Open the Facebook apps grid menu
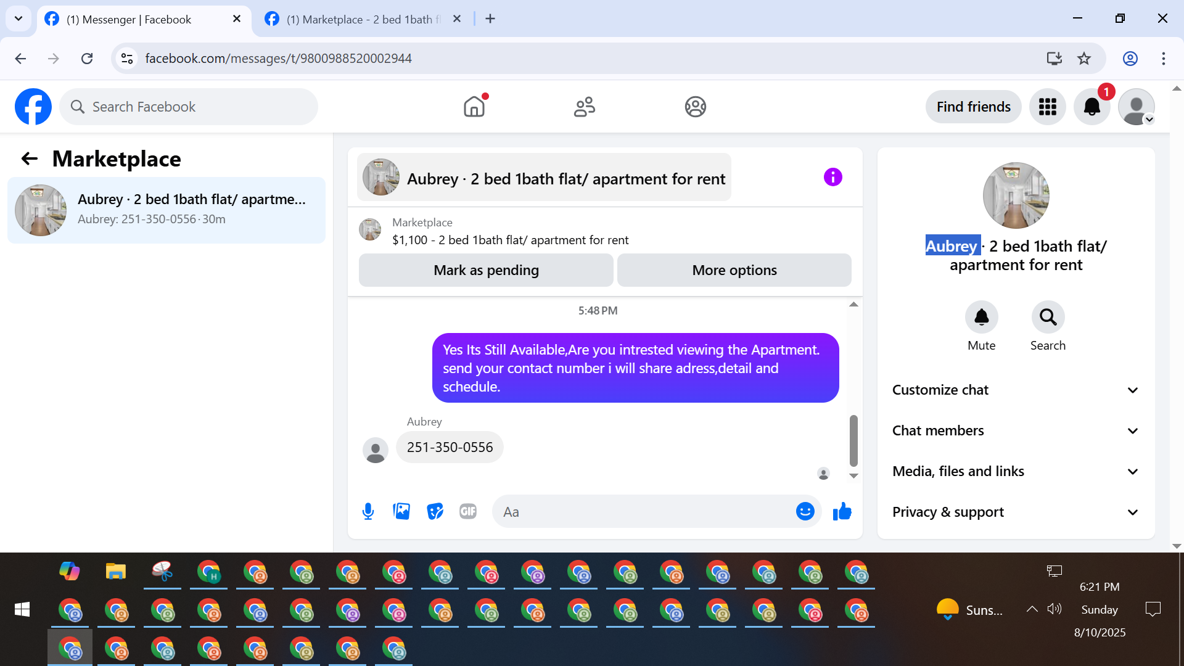1184x666 pixels. point(1047,107)
